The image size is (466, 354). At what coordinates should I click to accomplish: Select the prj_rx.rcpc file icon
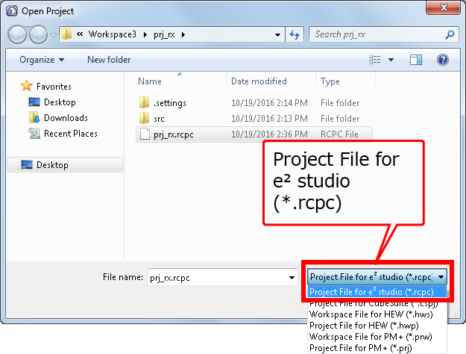(145, 134)
